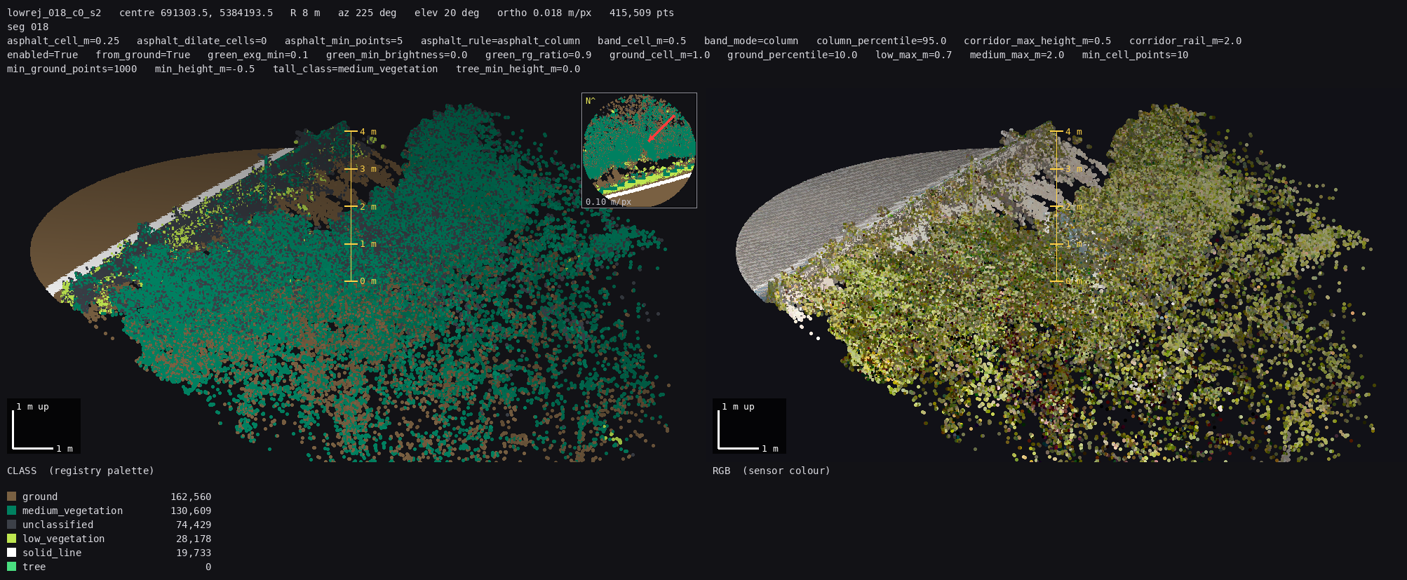The width and height of the screenshot is (1407, 580).
Task: Click the ground class brown swatch
Action: coord(11,497)
